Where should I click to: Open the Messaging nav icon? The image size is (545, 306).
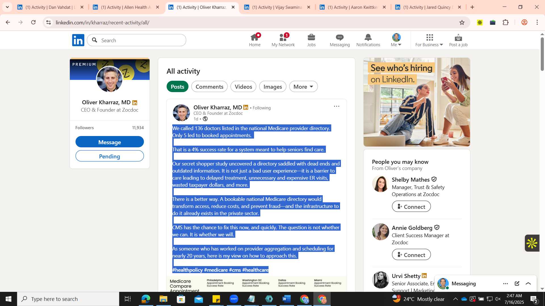[340, 40]
